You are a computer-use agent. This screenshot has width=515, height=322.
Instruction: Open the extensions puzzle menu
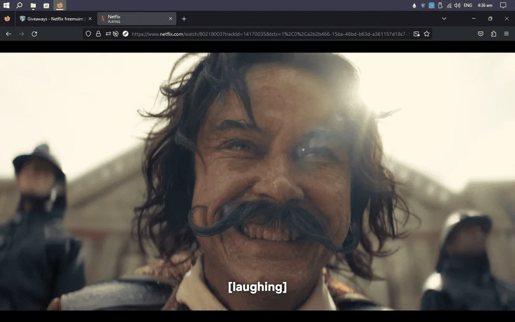(x=494, y=33)
